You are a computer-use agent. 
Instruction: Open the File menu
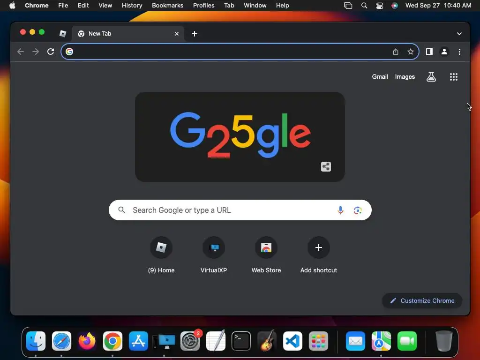63,6
